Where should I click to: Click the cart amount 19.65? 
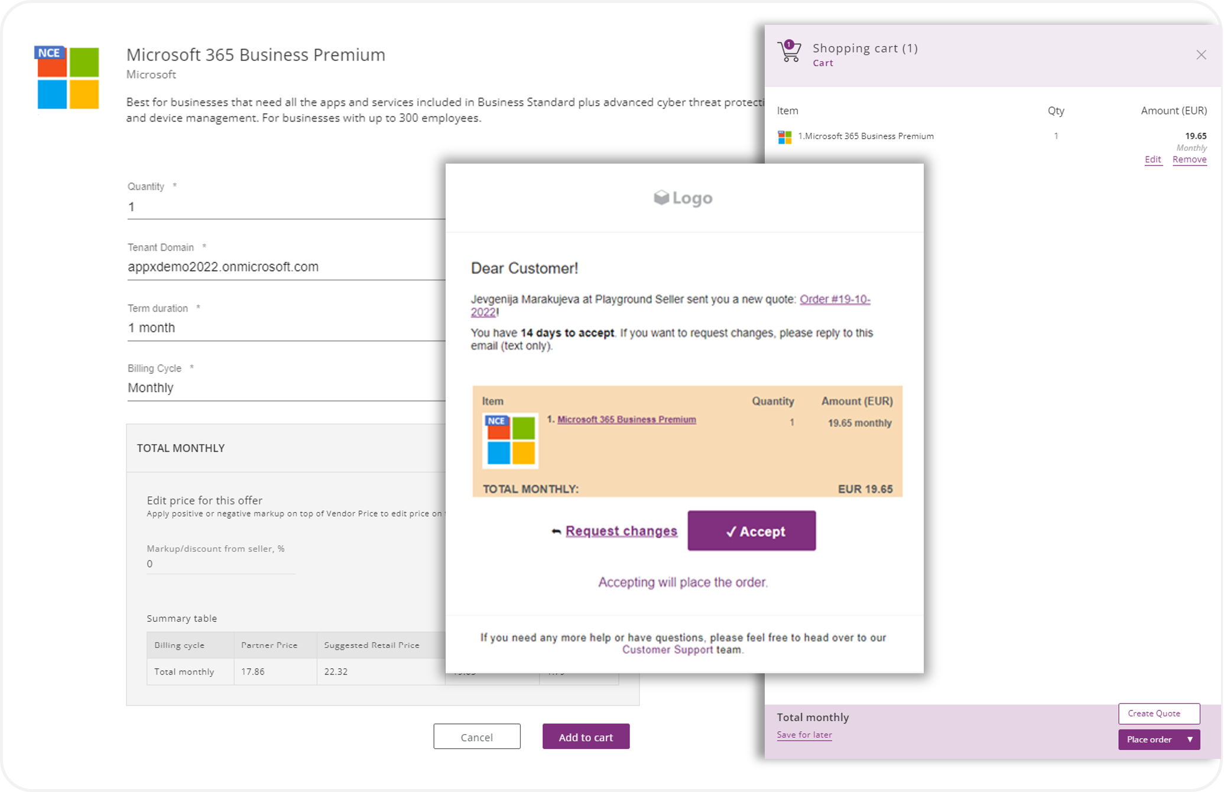click(1196, 136)
